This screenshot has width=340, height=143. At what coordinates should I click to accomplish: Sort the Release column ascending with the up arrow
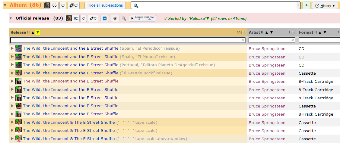33,33
